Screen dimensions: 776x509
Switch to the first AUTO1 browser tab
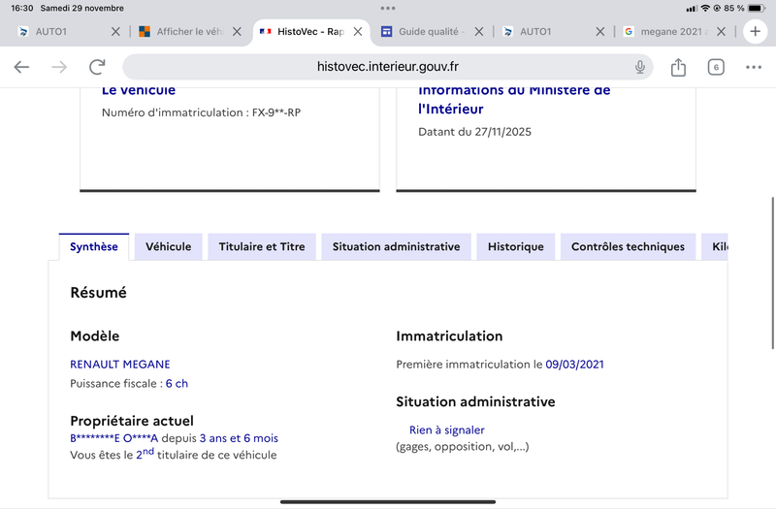58,31
